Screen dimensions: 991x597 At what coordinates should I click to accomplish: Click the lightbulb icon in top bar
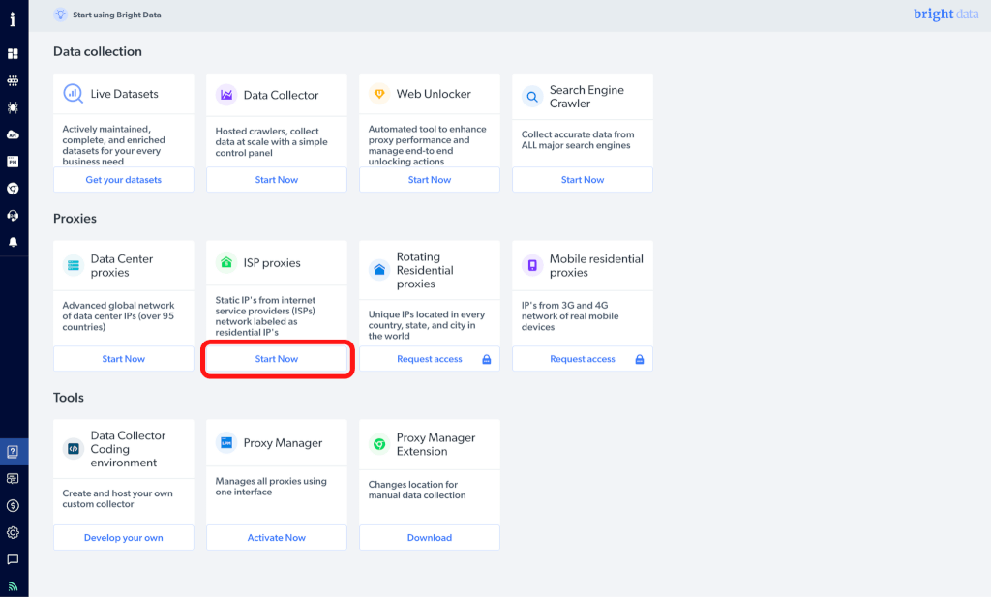pos(61,15)
